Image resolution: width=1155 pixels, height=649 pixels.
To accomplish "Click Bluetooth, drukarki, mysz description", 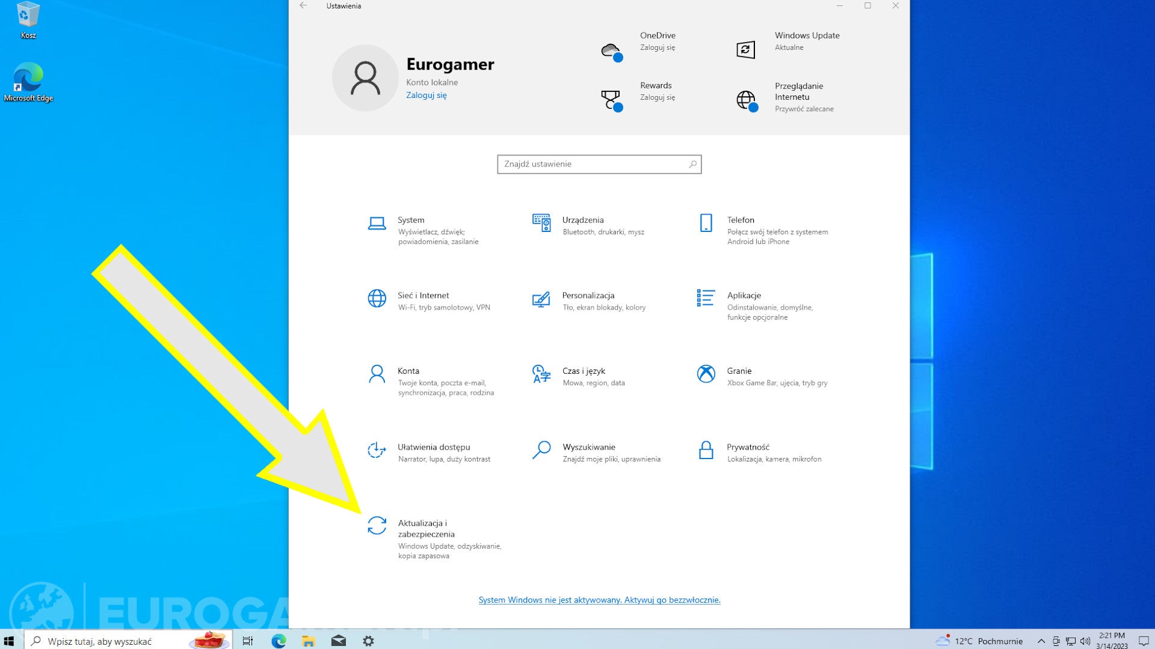I will [603, 232].
